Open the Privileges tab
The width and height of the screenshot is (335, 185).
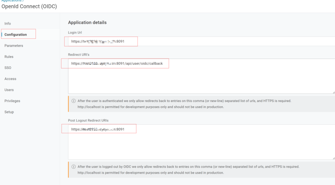pos(12,101)
